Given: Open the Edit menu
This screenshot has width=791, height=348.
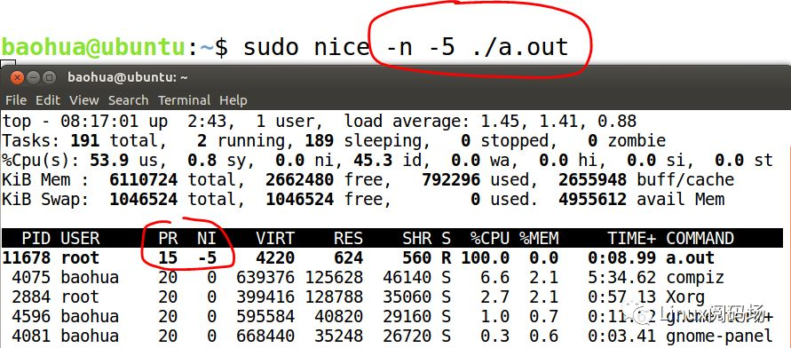Looking at the screenshot, I should (48, 100).
